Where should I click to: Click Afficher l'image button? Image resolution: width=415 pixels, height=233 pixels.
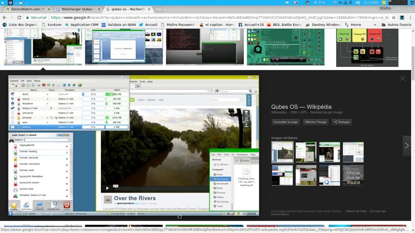315,122
